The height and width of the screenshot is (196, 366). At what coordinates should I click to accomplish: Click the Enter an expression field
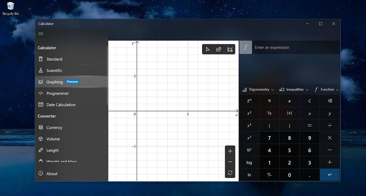pos(296,47)
